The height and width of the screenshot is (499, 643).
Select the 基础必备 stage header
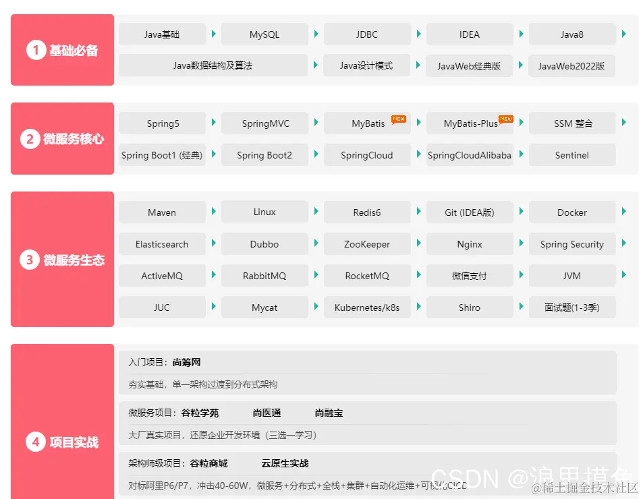click(62, 50)
